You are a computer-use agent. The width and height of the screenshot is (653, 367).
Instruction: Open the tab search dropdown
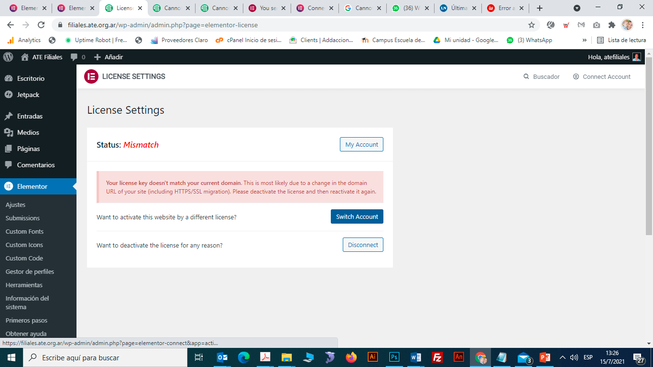click(x=577, y=8)
